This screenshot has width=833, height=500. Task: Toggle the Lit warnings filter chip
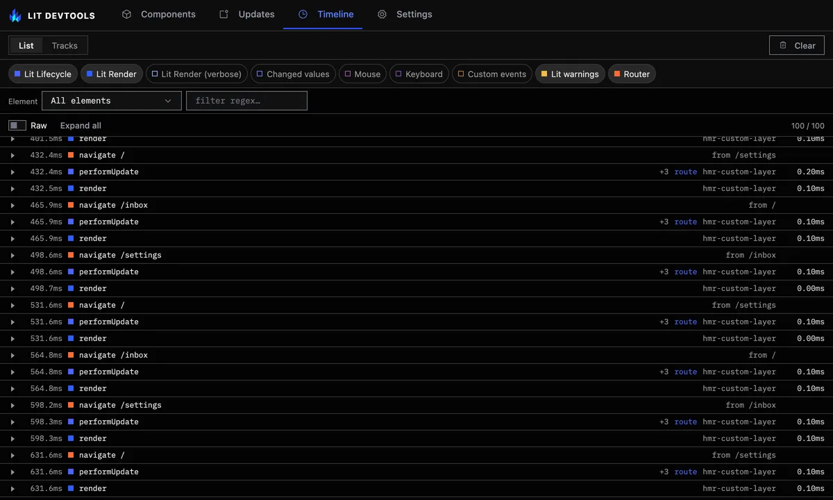570,74
